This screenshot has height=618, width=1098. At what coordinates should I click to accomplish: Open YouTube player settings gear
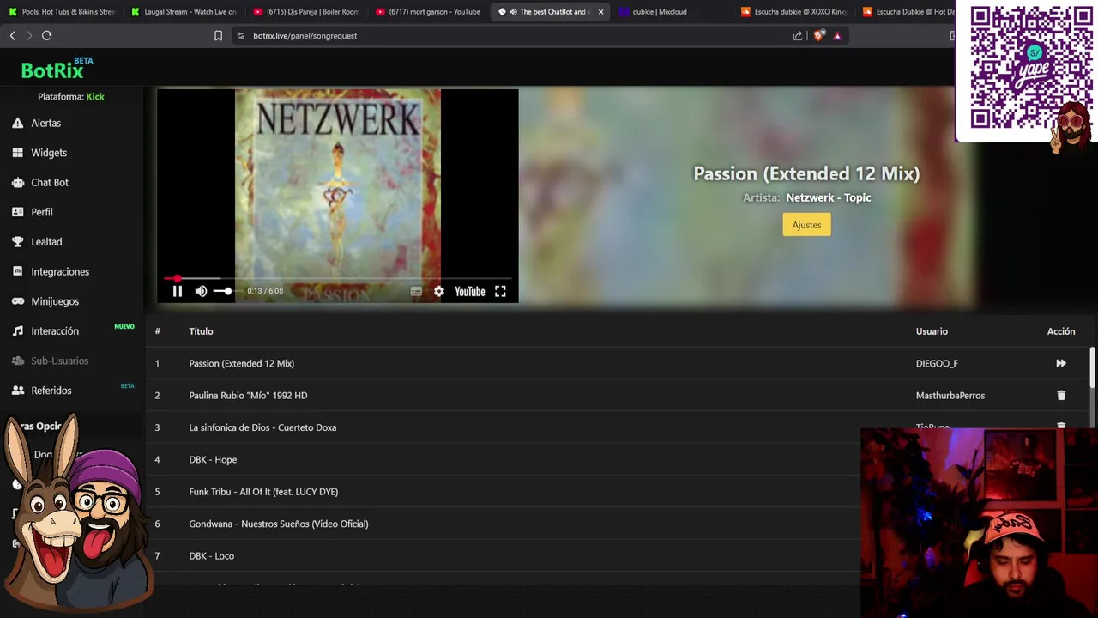pyautogui.click(x=439, y=292)
